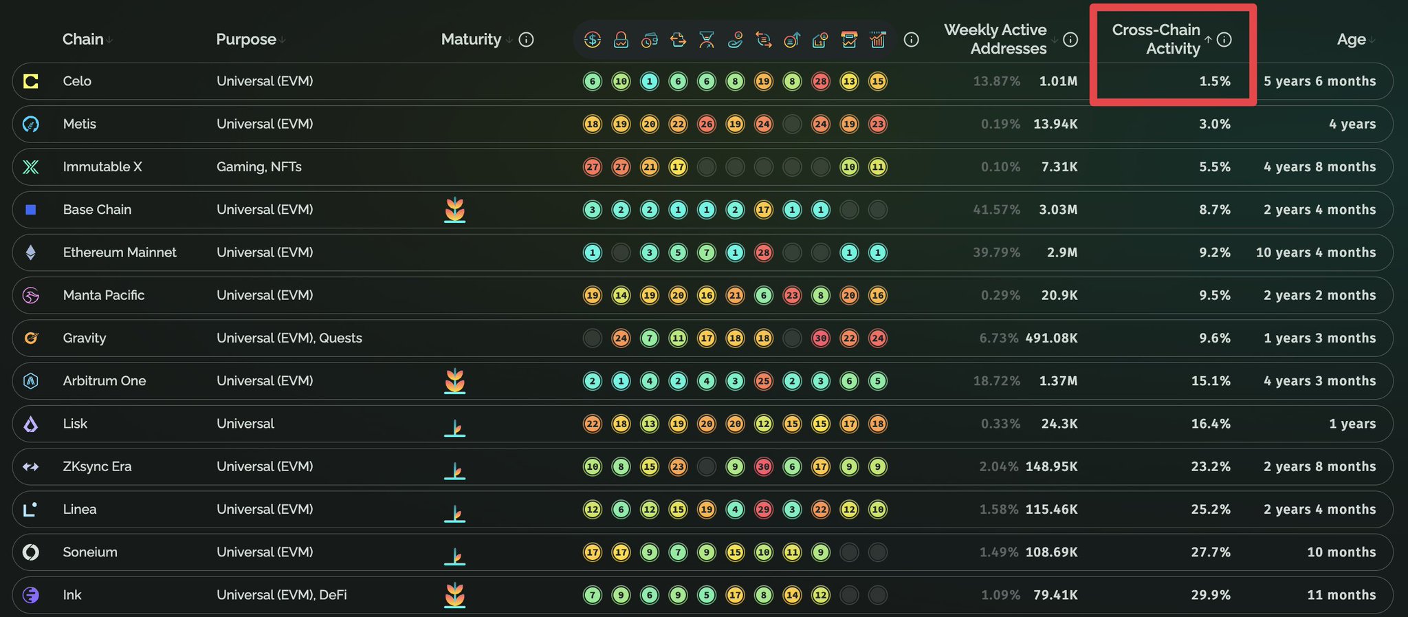Select the Immutable X logo icon
This screenshot has height=617, width=1408.
[x=31, y=167]
